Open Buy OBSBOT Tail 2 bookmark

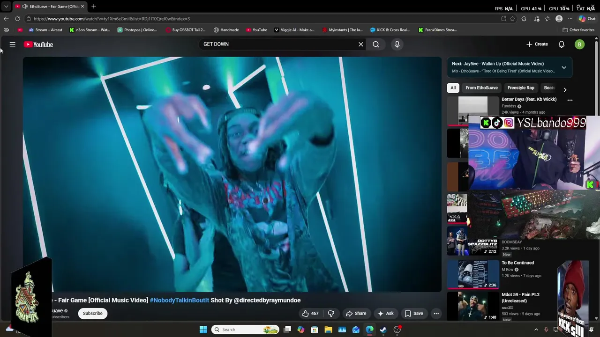coord(186,30)
